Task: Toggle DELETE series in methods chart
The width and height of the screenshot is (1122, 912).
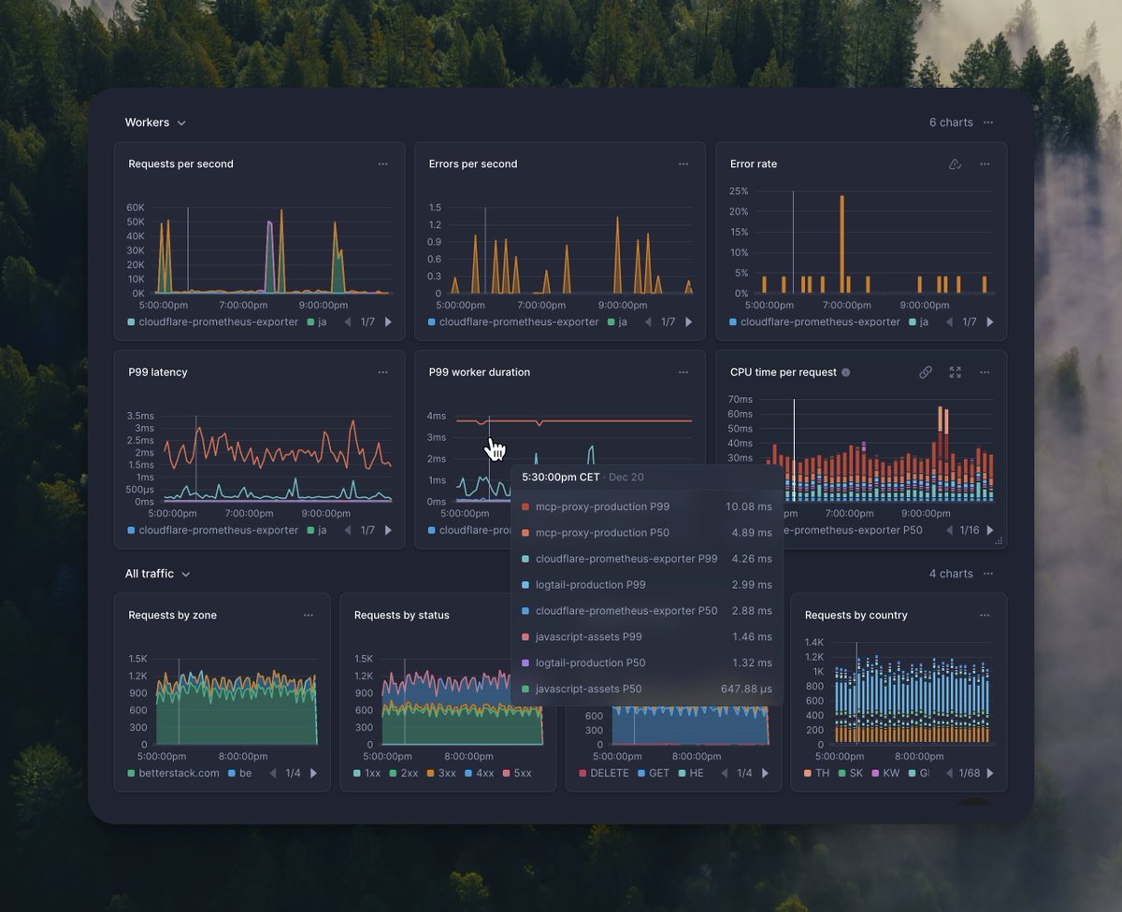Action: click(604, 773)
